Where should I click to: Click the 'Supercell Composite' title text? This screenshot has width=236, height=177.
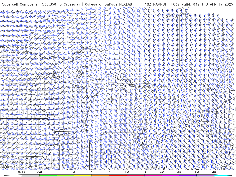click(x=20, y=4)
